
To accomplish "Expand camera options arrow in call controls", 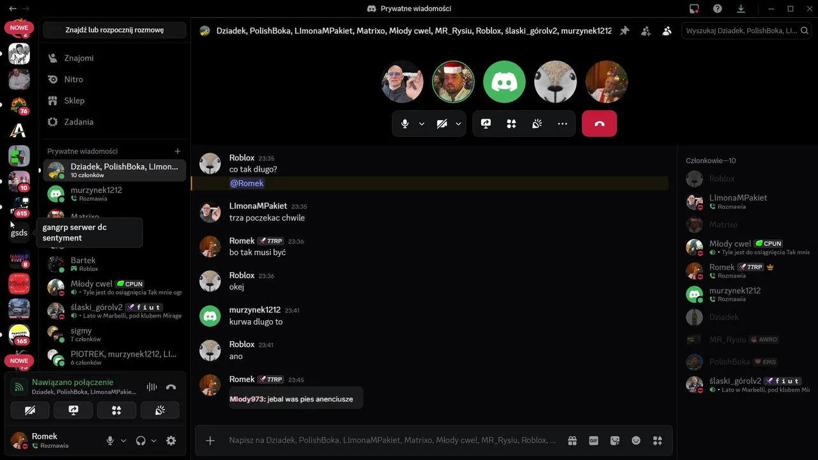I will click(458, 124).
